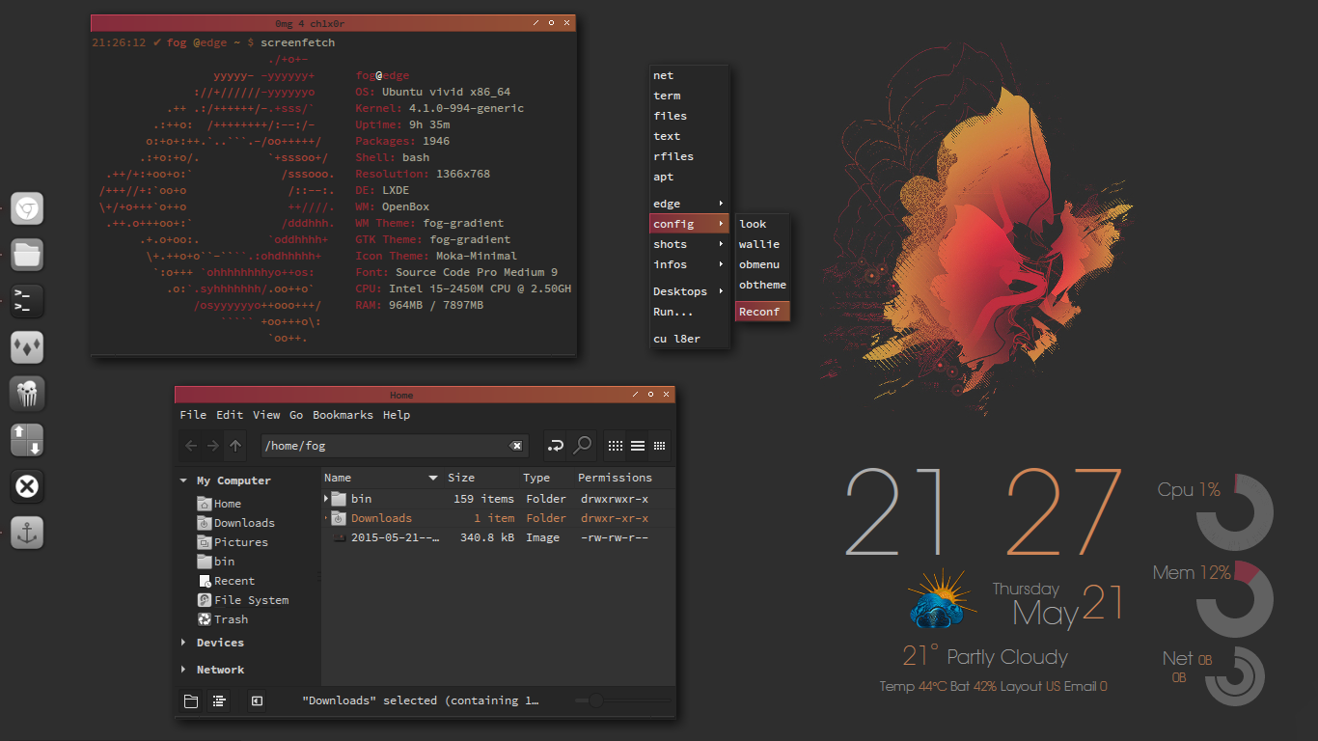Switch to list view
1318x741 pixels.
click(638, 446)
